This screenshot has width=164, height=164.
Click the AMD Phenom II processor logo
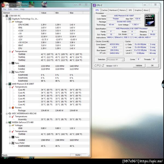coord(150,20)
